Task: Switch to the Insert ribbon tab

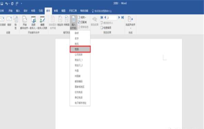Action: click(18, 11)
